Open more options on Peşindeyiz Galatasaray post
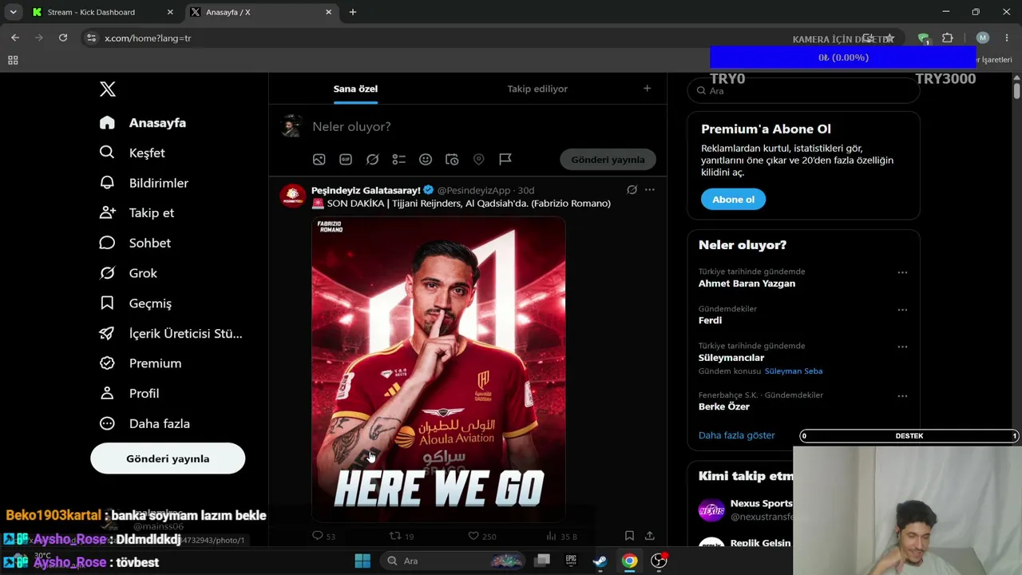Image resolution: width=1022 pixels, height=575 pixels. point(650,190)
